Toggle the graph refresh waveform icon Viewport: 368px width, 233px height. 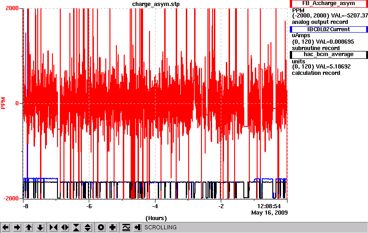126,227
